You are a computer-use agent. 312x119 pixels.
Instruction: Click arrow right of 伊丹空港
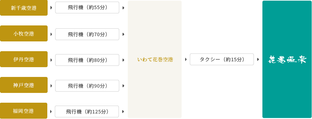point(51,60)
